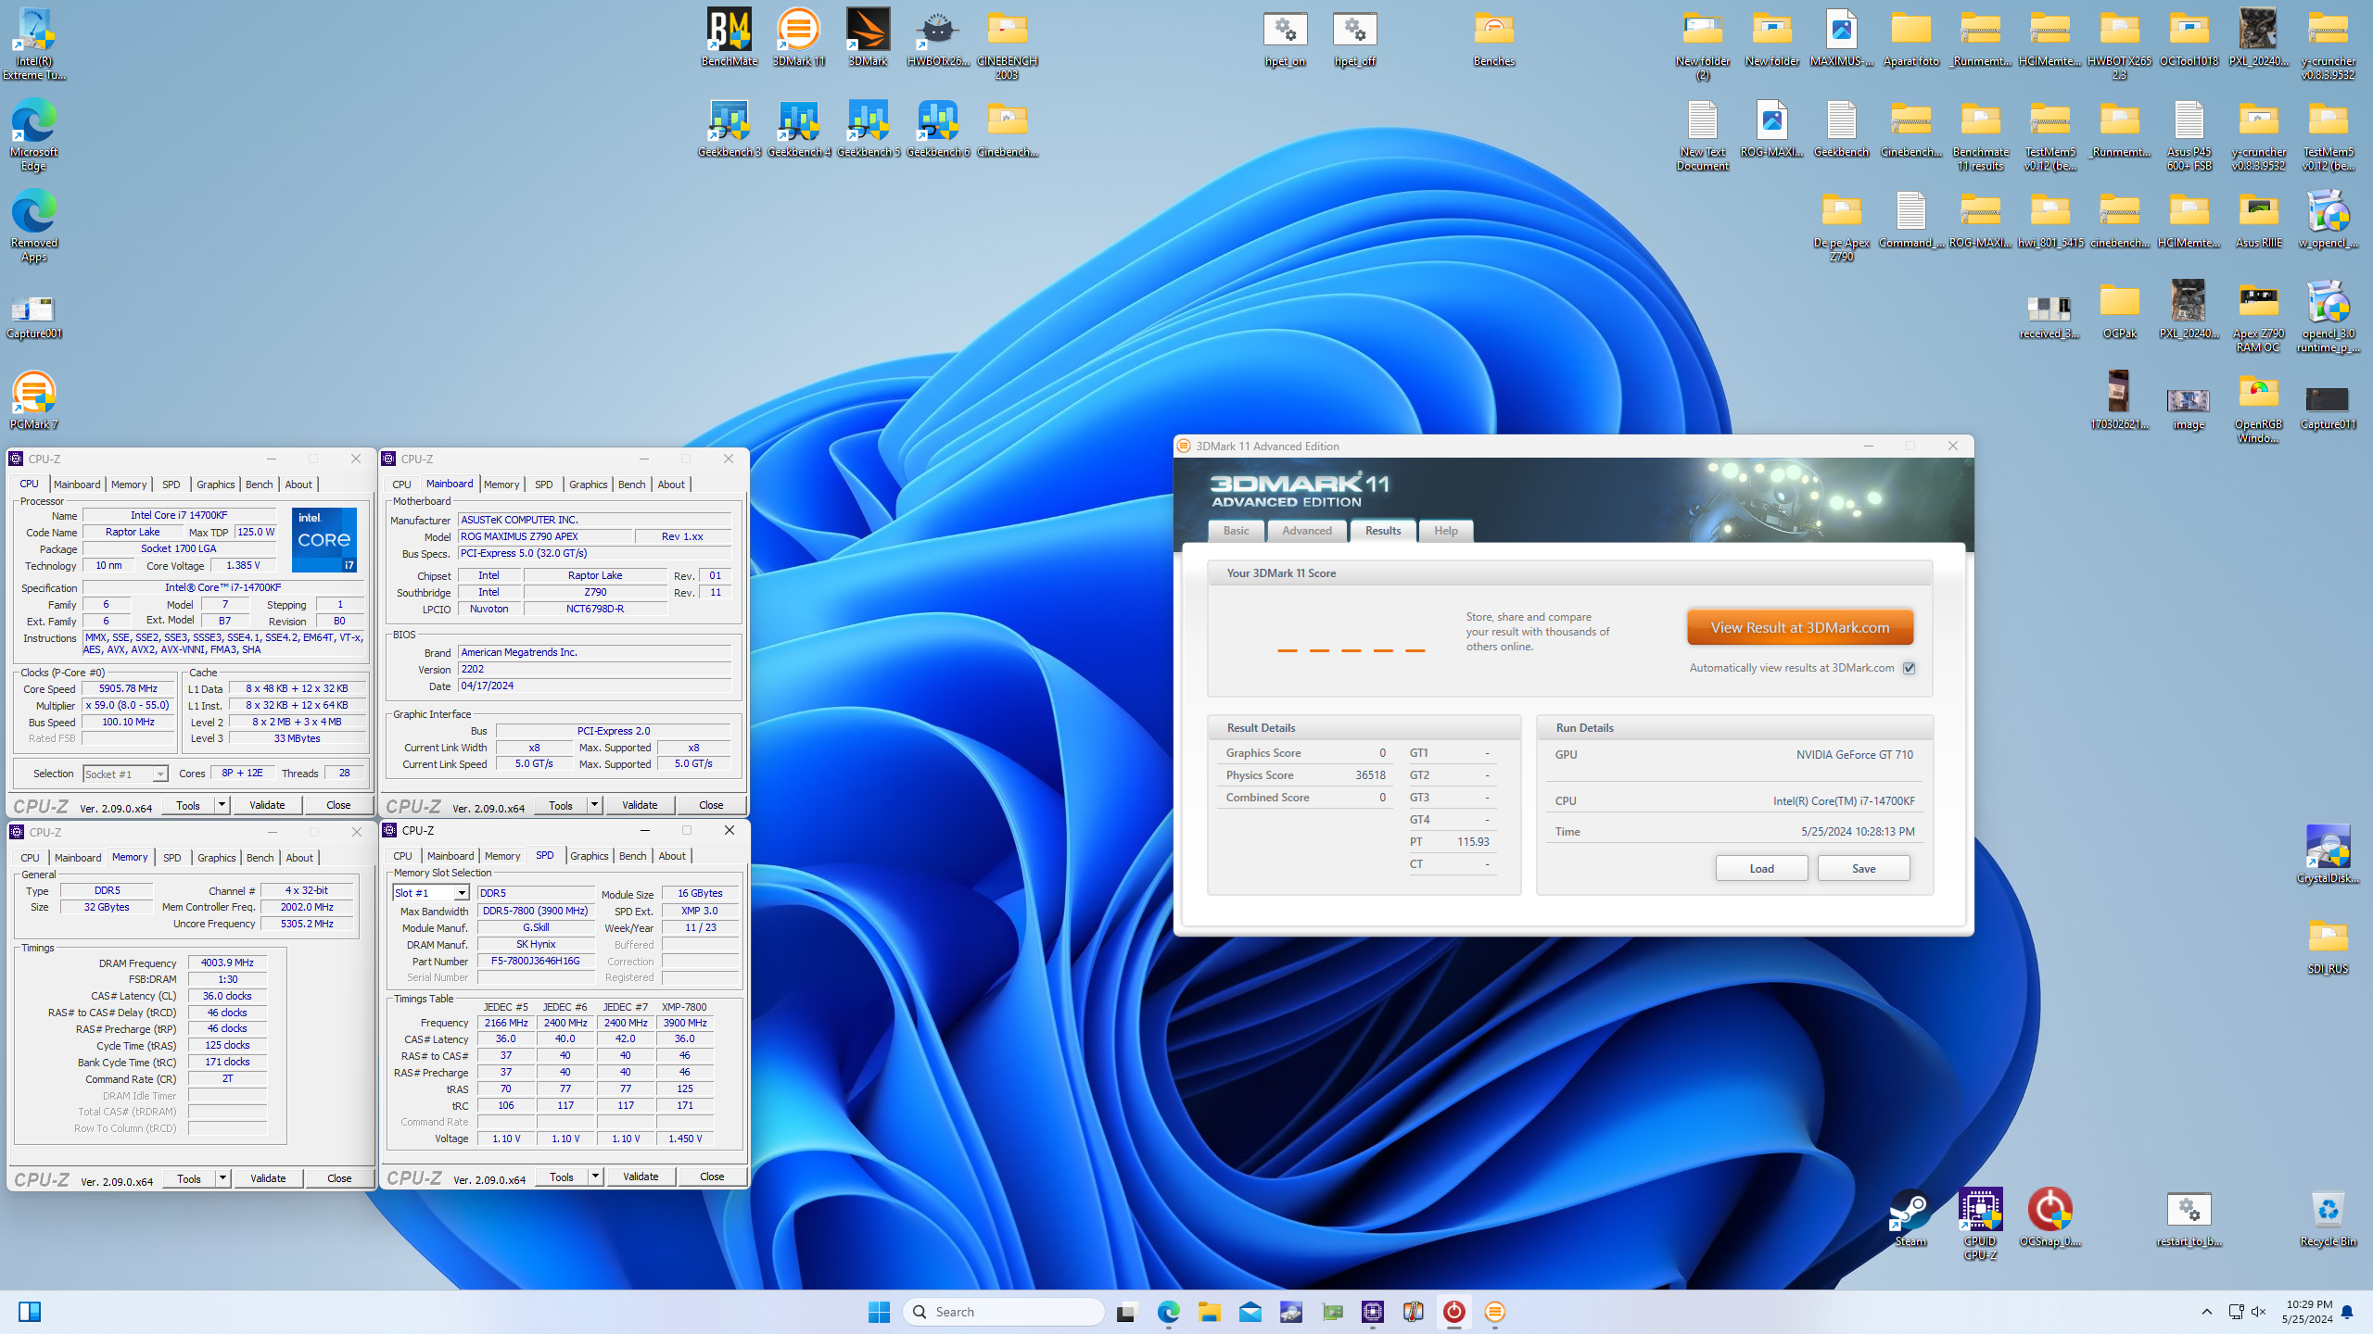Viewport: 2373px width, 1334px height.
Task: Select the Mainboard tab in CPU-Z CPU window
Action: click(77, 485)
